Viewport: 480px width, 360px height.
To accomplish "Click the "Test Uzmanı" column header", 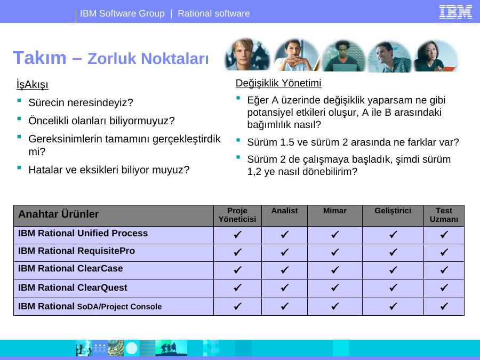I will click(x=444, y=215).
